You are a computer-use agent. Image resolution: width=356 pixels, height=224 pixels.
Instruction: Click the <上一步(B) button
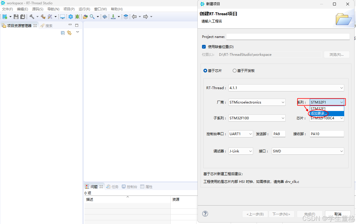255,214
